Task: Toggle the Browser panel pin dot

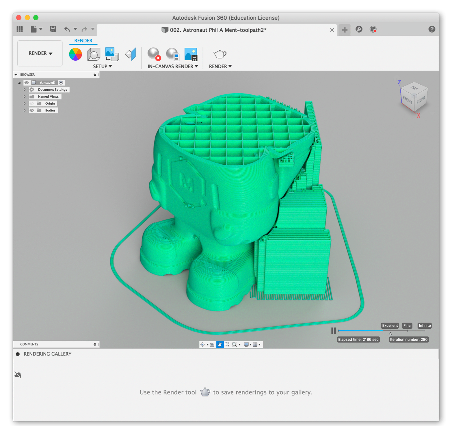Action: pyautogui.click(x=95, y=75)
